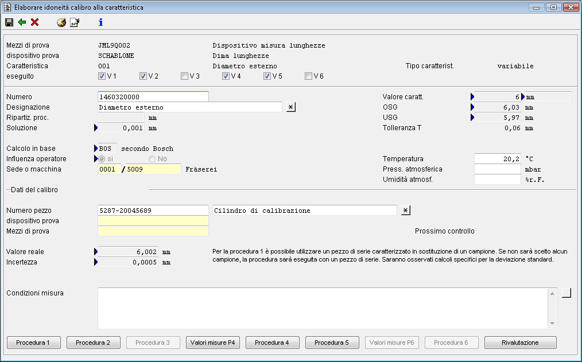Click the 'secondo Bosch' text
582x362 pixels.
click(148, 149)
